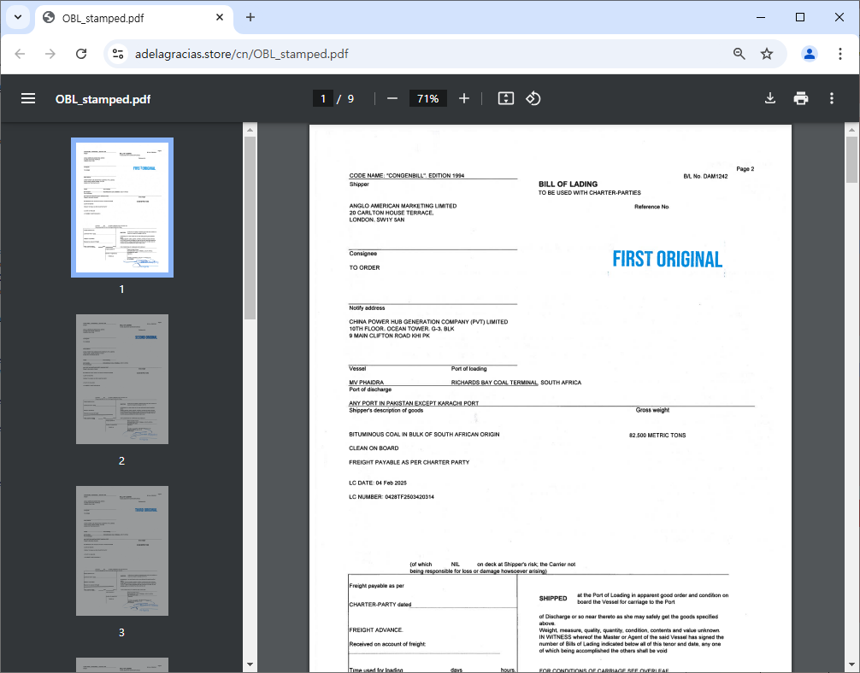Go back to the previous page in browser

(x=20, y=54)
